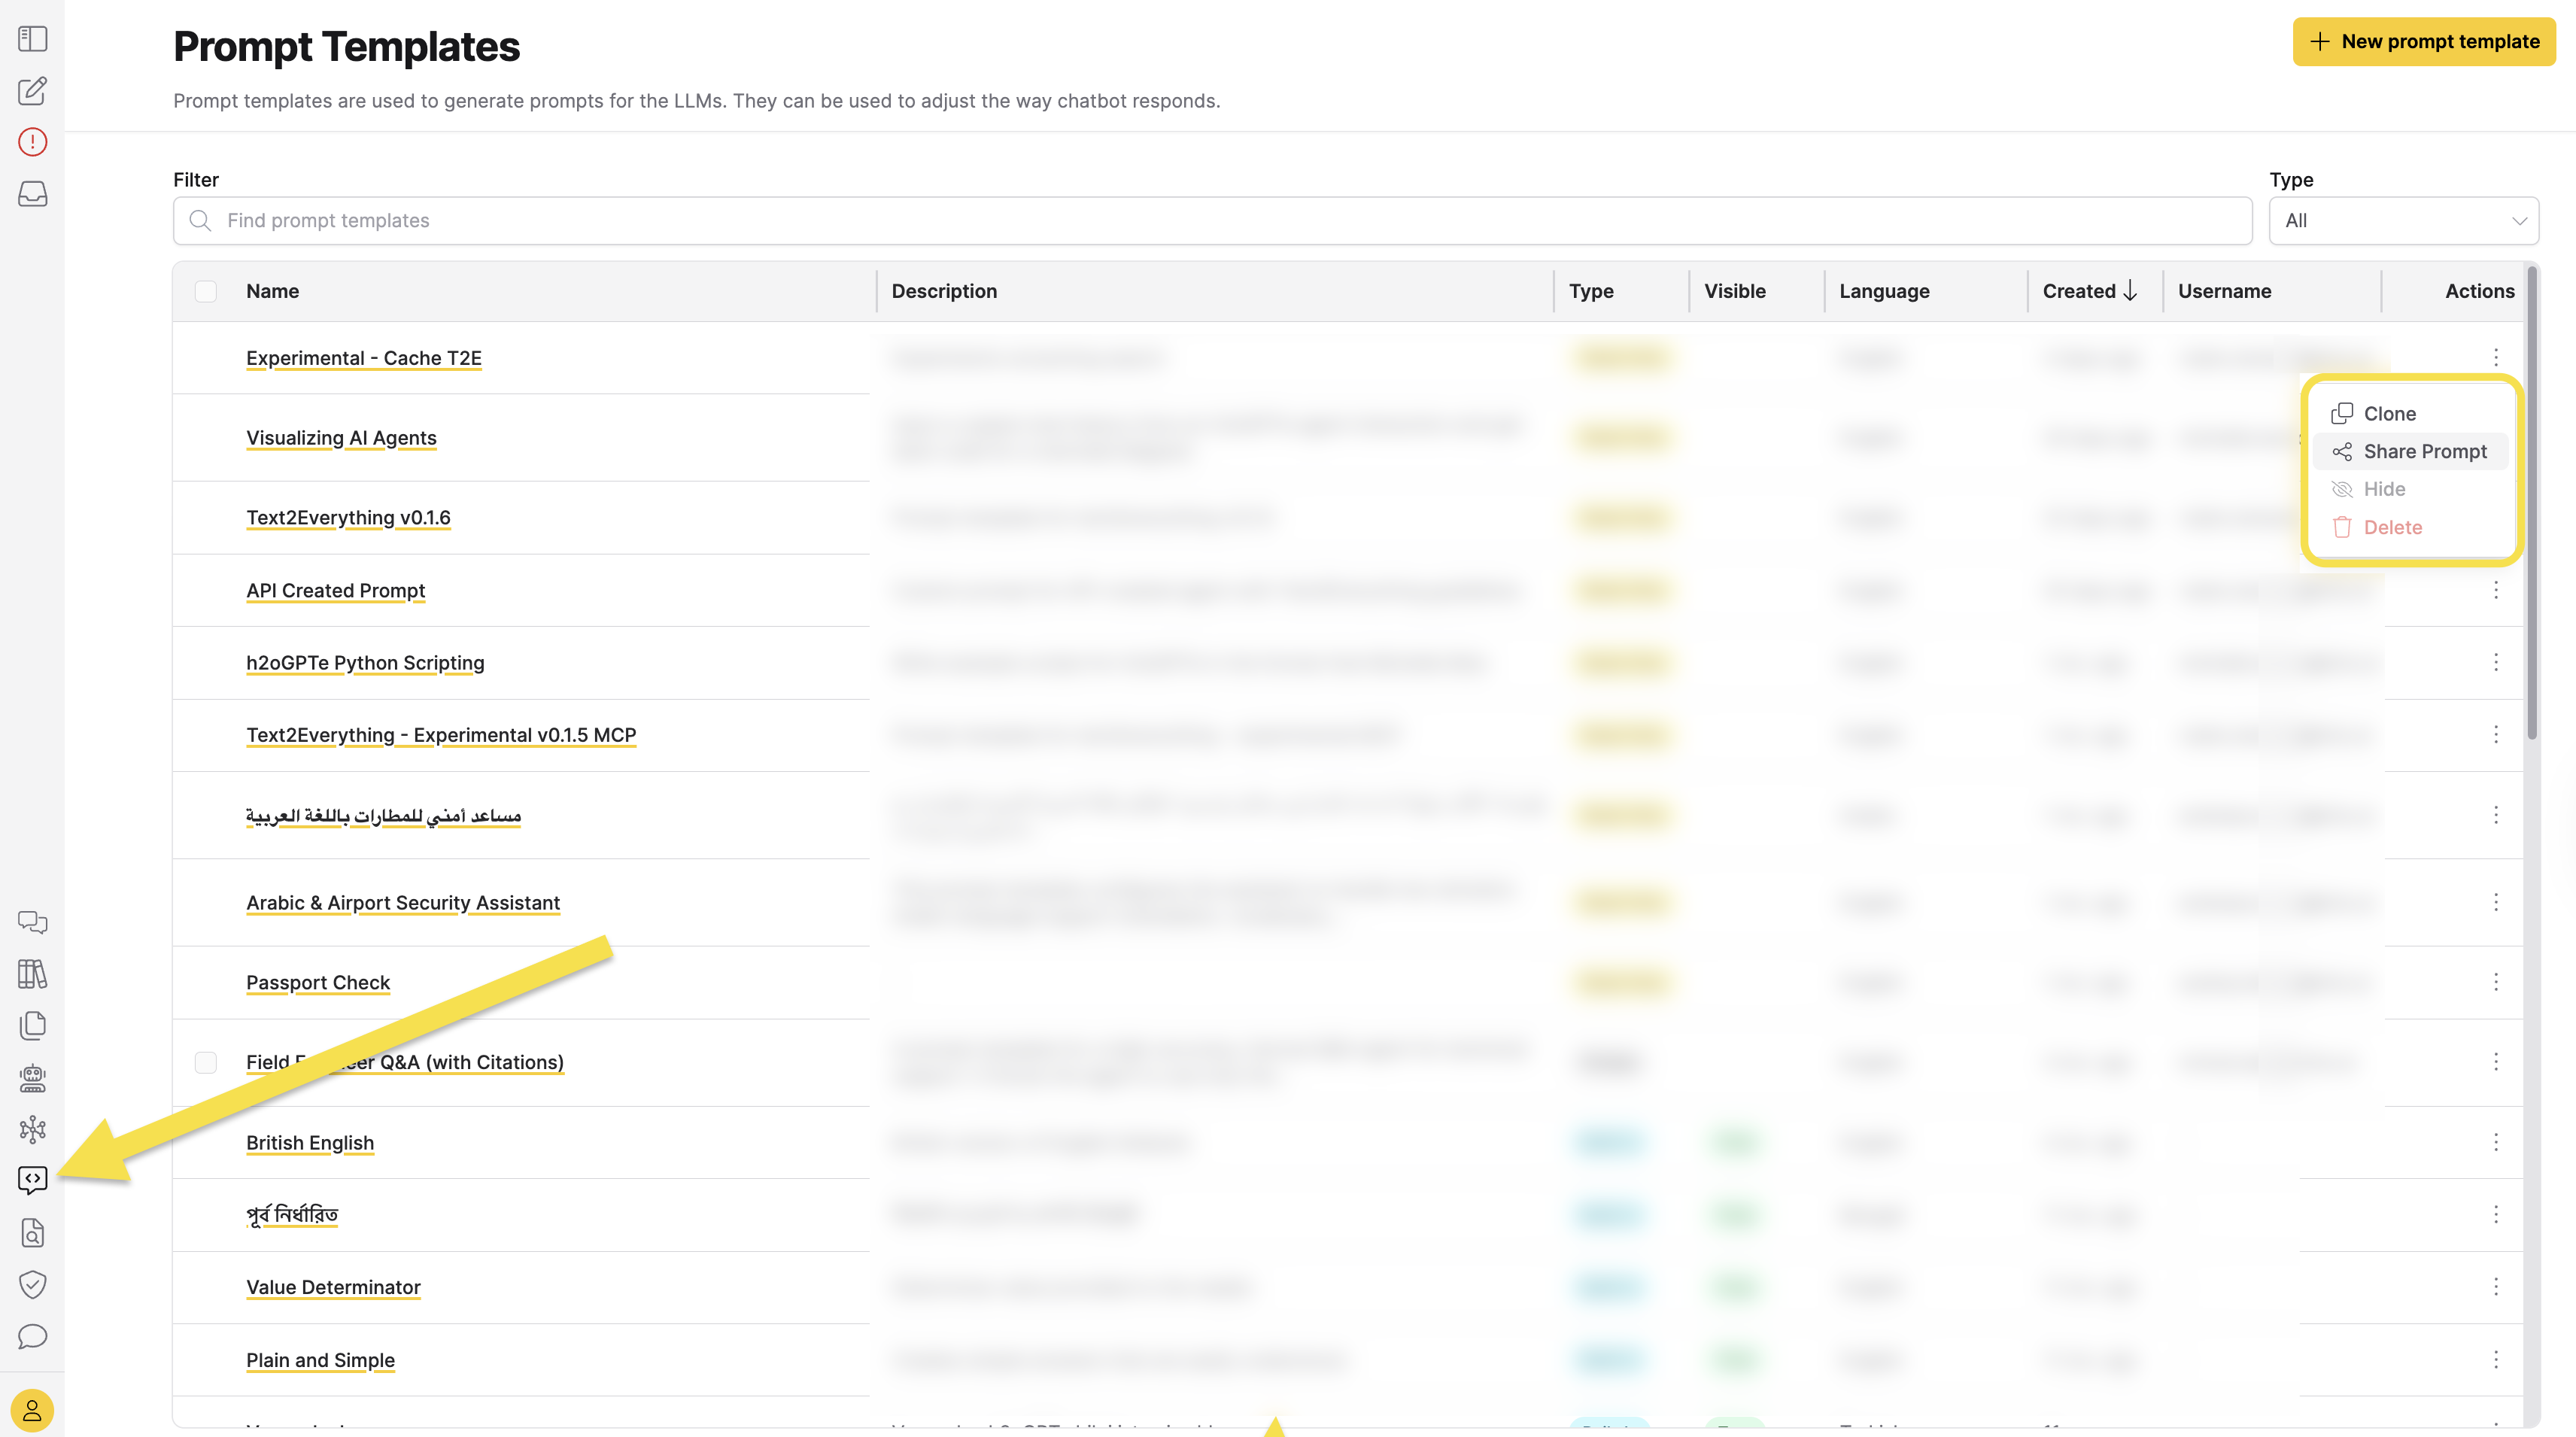Click the yellow user profile avatar

click(x=32, y=1410)
